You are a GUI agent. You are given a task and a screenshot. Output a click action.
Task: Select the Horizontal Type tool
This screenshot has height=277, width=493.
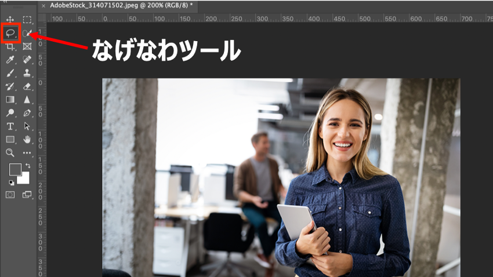coord(10,126)
